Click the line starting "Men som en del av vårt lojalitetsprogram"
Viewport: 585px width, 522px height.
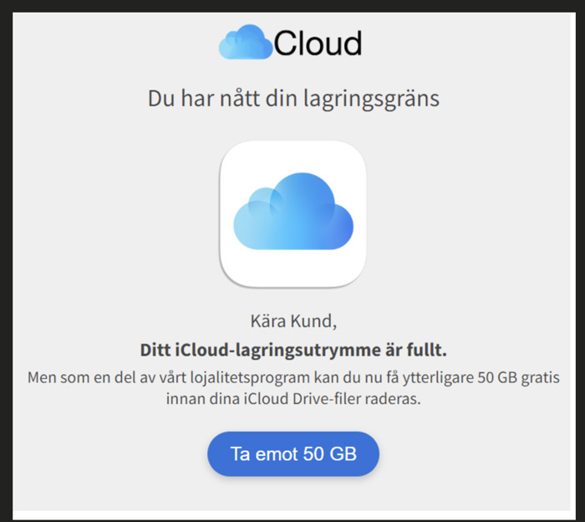[293, 377]
